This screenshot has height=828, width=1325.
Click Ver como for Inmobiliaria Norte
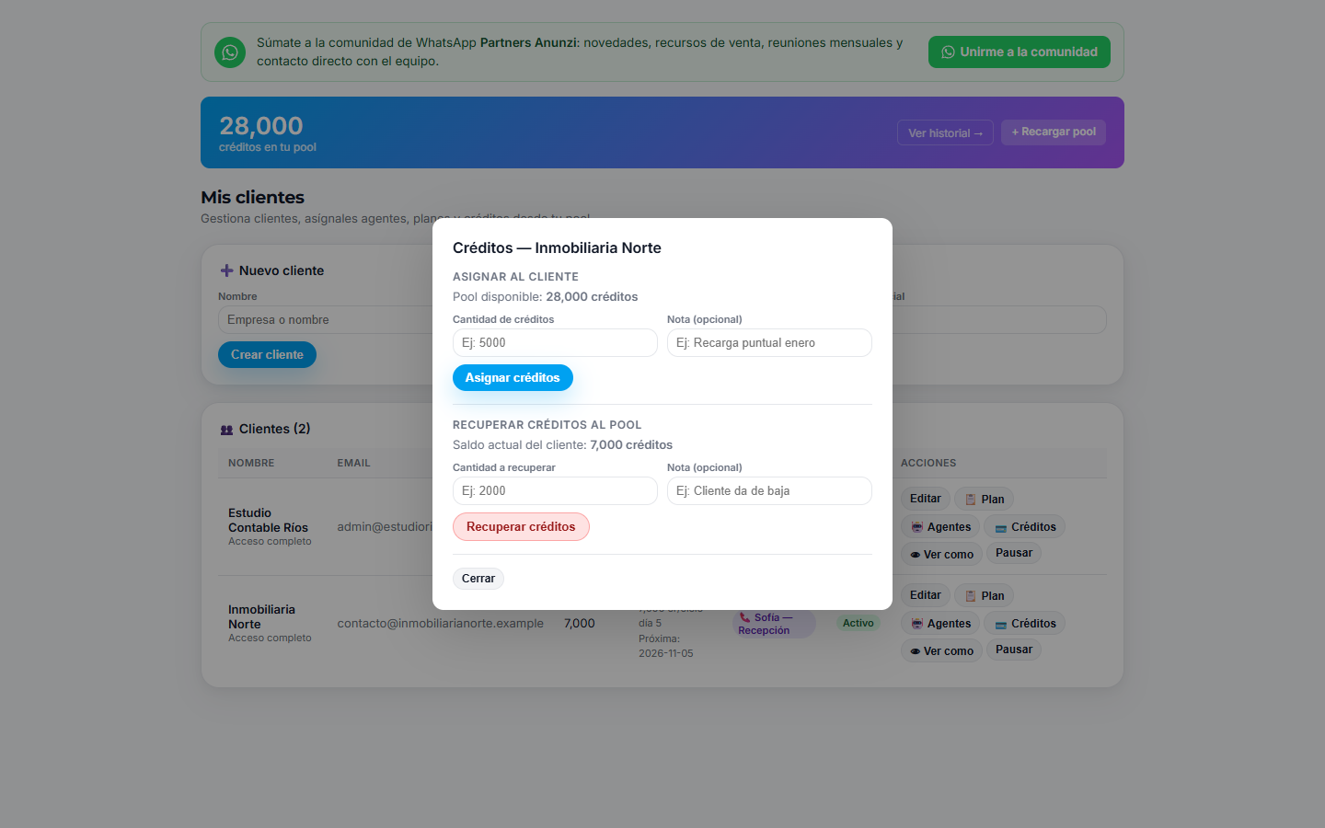[941, 650]
